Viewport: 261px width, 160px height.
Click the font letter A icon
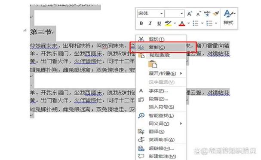click(141, 91)
